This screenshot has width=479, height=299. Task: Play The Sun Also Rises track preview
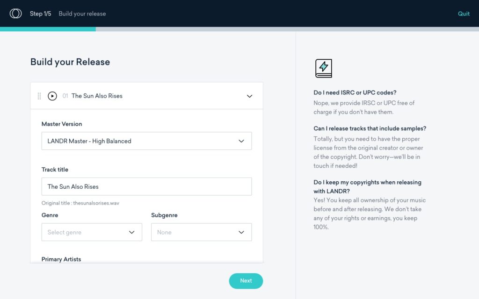(52, 96)
